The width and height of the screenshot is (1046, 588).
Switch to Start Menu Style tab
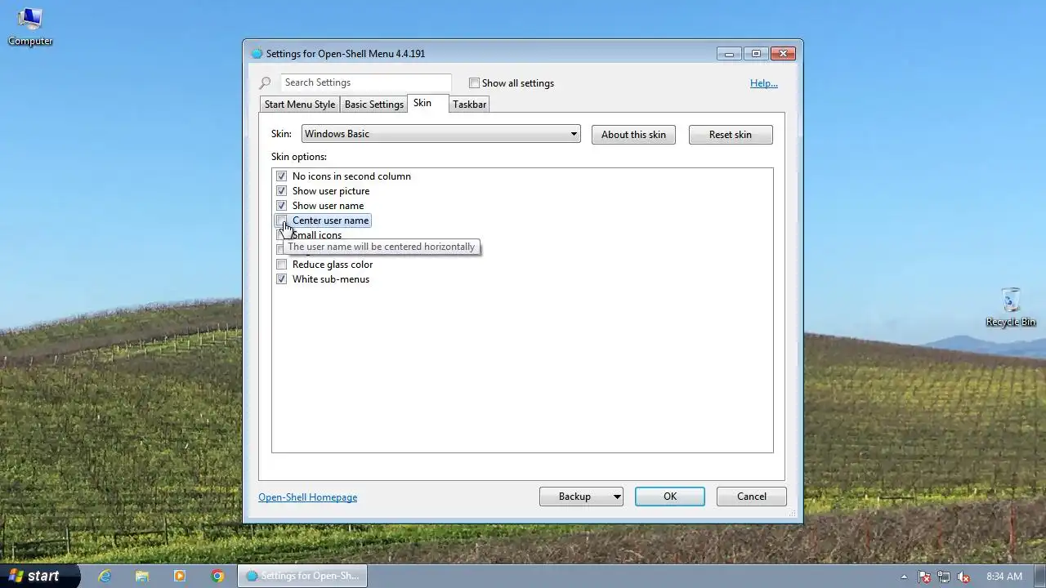(x=300, y=105)
